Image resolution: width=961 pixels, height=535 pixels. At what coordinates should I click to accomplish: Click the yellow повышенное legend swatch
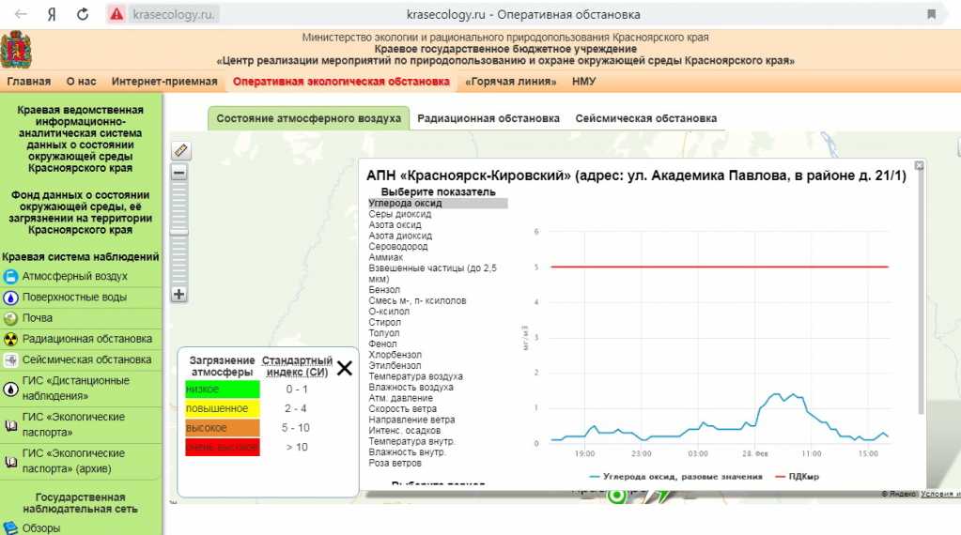223,408
